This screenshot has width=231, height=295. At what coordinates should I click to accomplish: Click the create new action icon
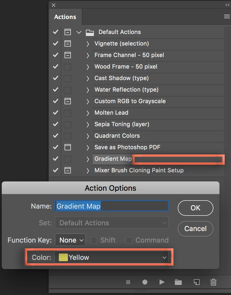pos(196,282)
